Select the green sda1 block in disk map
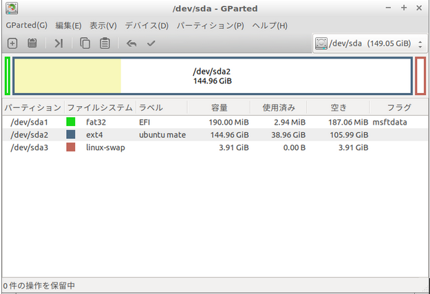 pos(8,76)
